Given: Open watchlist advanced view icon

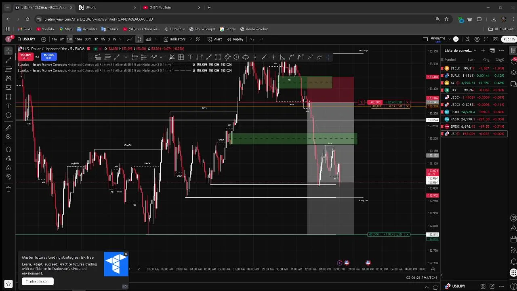Looking at the screenshot, I should pos(492,51).
